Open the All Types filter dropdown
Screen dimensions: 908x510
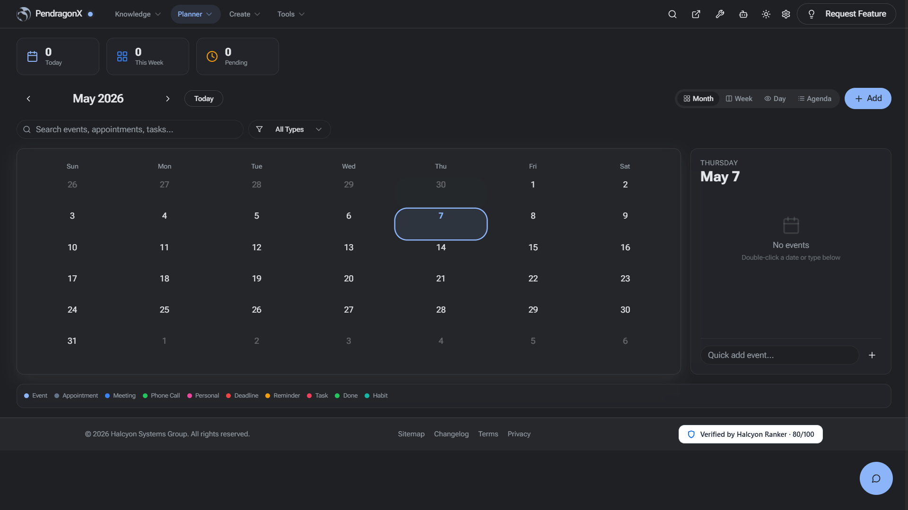tap(289, 129)
